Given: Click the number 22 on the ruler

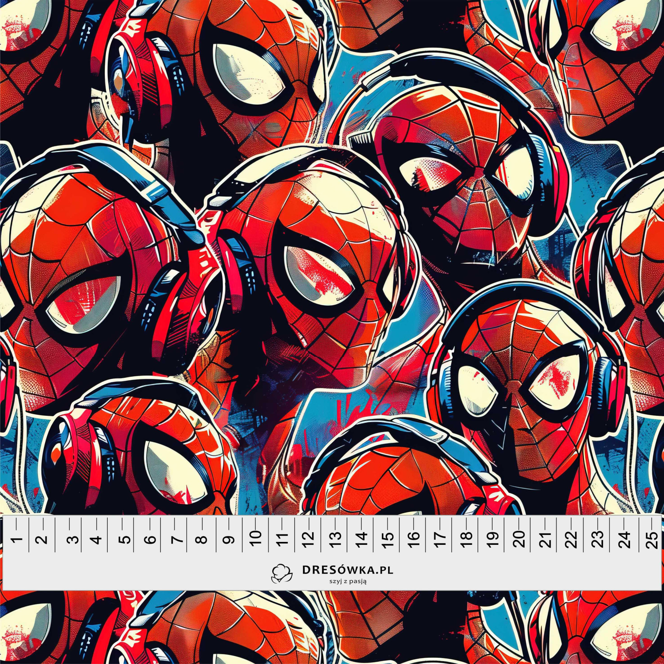Looking at the screenshot, I should pyautogui.click(x=572, y=539).
